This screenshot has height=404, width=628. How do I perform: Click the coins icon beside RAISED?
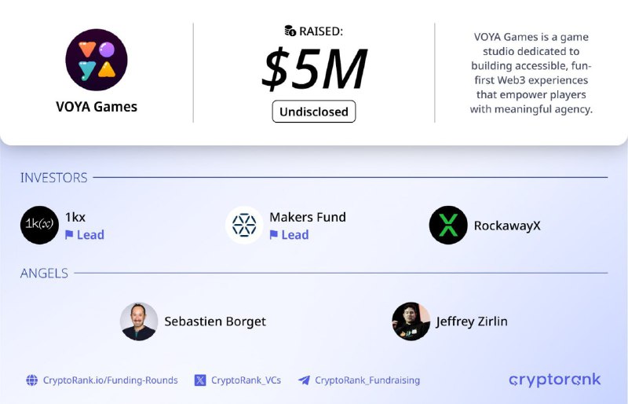click(x=290, y=31)
